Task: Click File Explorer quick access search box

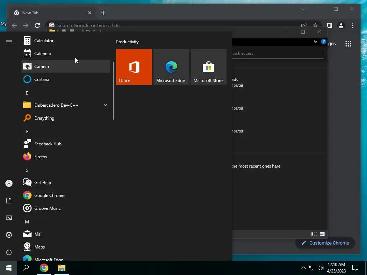Action: coord(278,53)
